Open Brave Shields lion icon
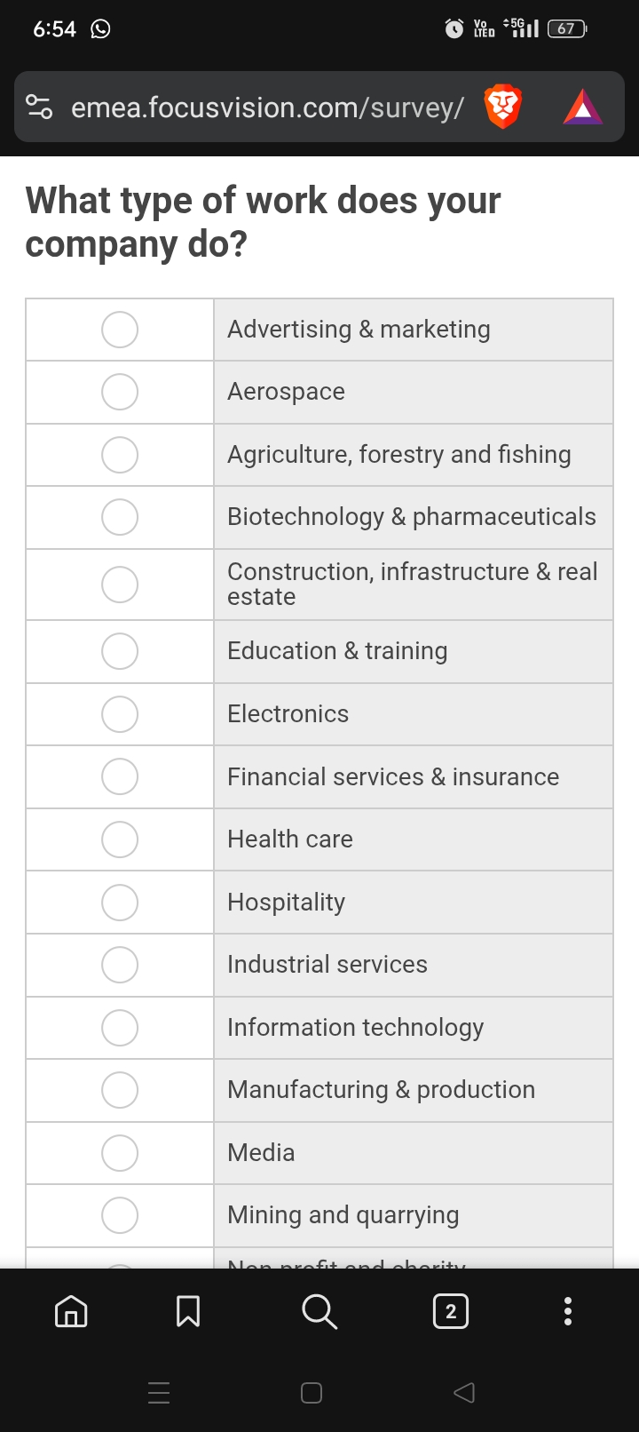The height and width of the screenshot is (1432, 639). click(x=502, y=107)
